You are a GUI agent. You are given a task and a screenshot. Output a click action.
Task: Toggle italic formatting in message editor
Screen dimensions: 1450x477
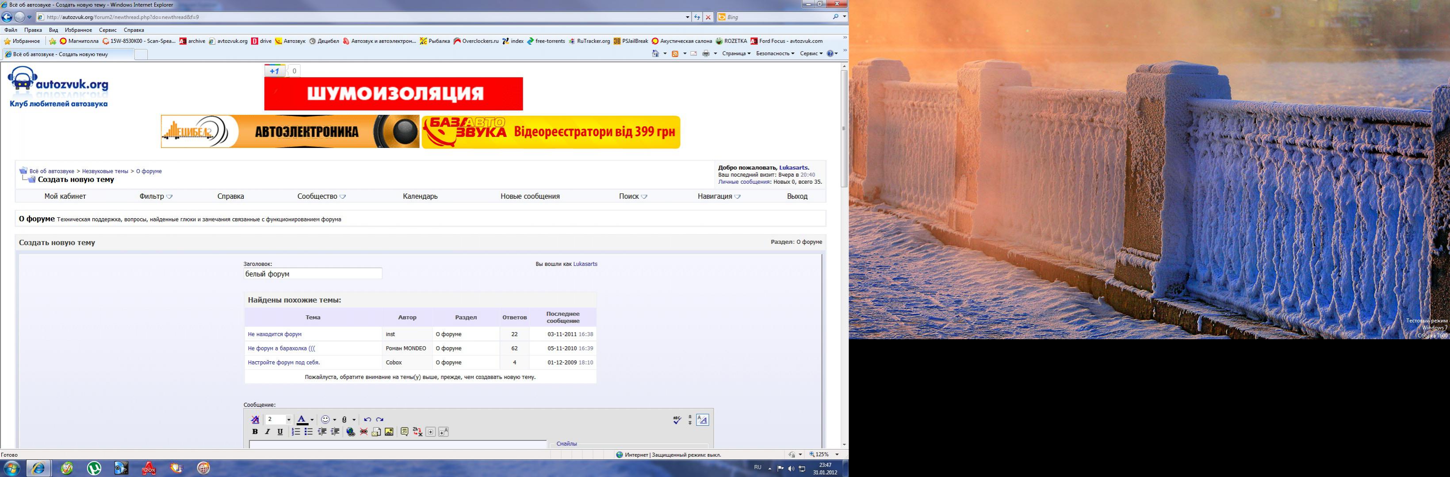[268, 432]
